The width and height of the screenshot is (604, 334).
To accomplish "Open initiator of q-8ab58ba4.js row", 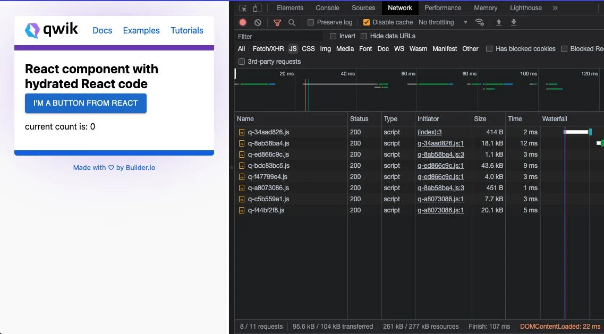I will click(x=441, y=143).
